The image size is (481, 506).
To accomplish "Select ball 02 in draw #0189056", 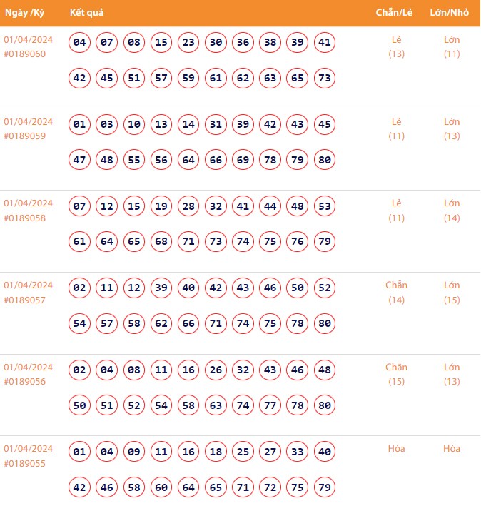I will 80,370.
